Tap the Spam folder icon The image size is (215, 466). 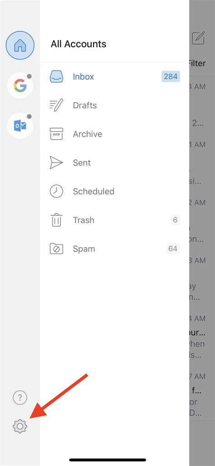click(56, 249)
